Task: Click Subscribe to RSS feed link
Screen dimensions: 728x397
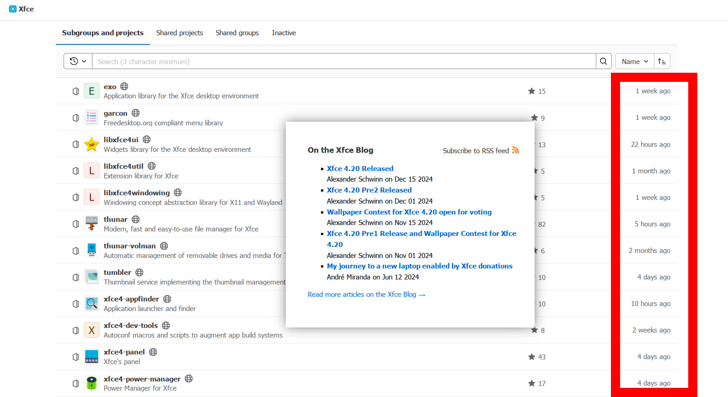Action: coord(476,150)
